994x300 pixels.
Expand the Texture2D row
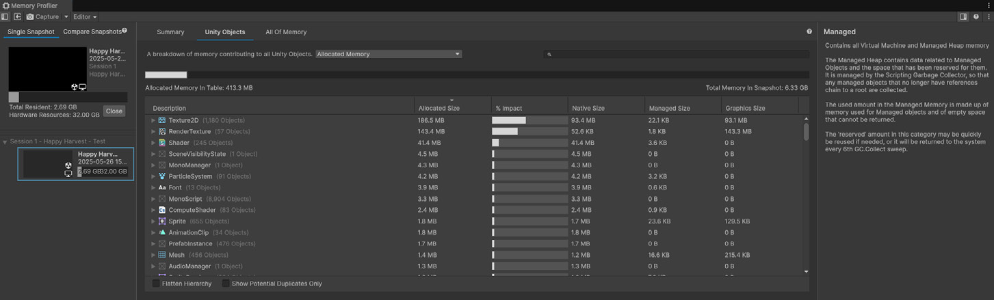click(x=153, y=120)
